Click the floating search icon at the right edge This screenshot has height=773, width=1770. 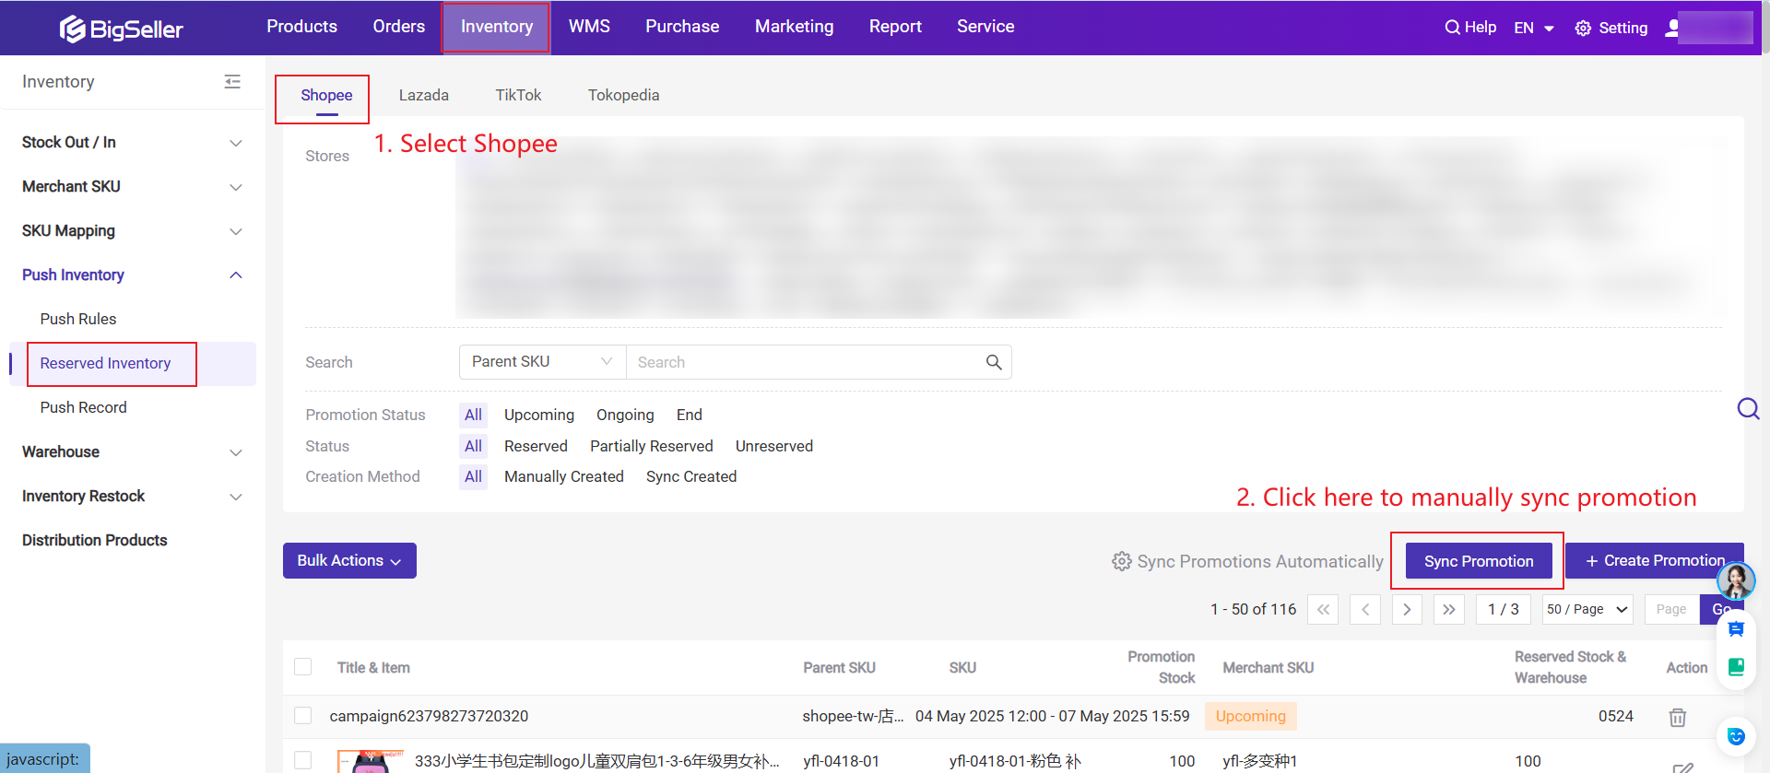point(1748,408)
